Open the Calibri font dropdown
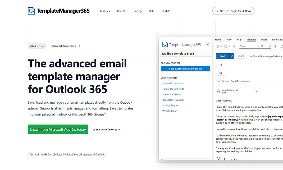This screenshot has width=283, height=170. coord(249,46)
